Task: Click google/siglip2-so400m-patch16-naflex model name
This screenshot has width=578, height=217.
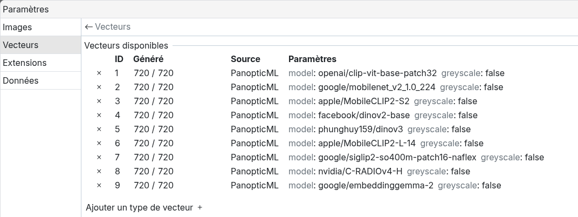Action: tap(397, 158)
